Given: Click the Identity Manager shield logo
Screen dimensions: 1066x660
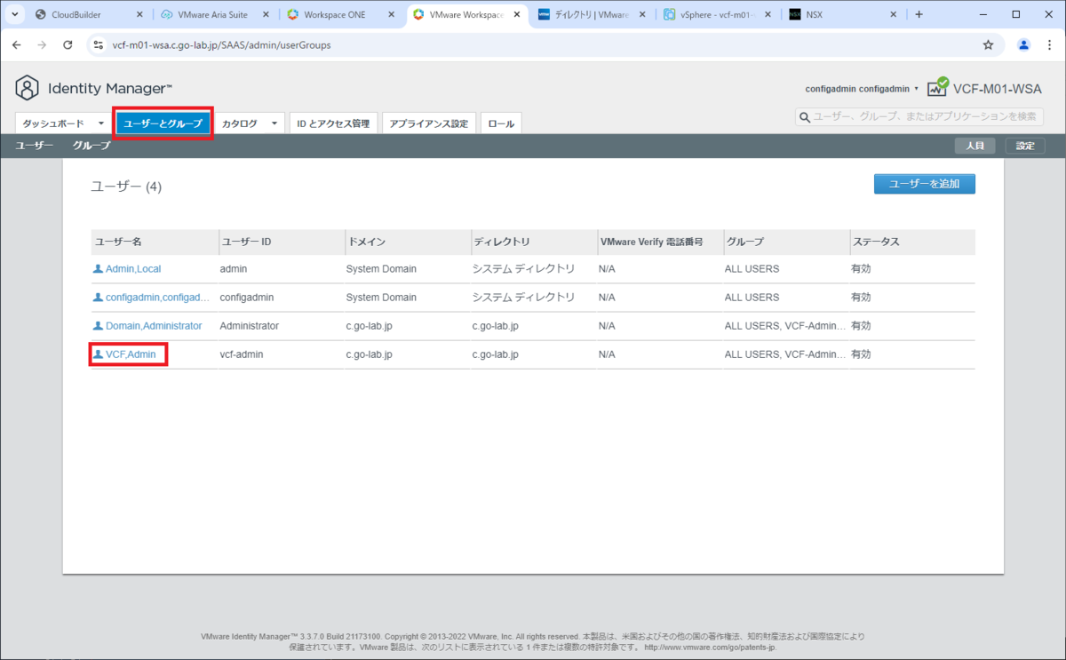Looking at the screenshot, I should click(28, 88).
